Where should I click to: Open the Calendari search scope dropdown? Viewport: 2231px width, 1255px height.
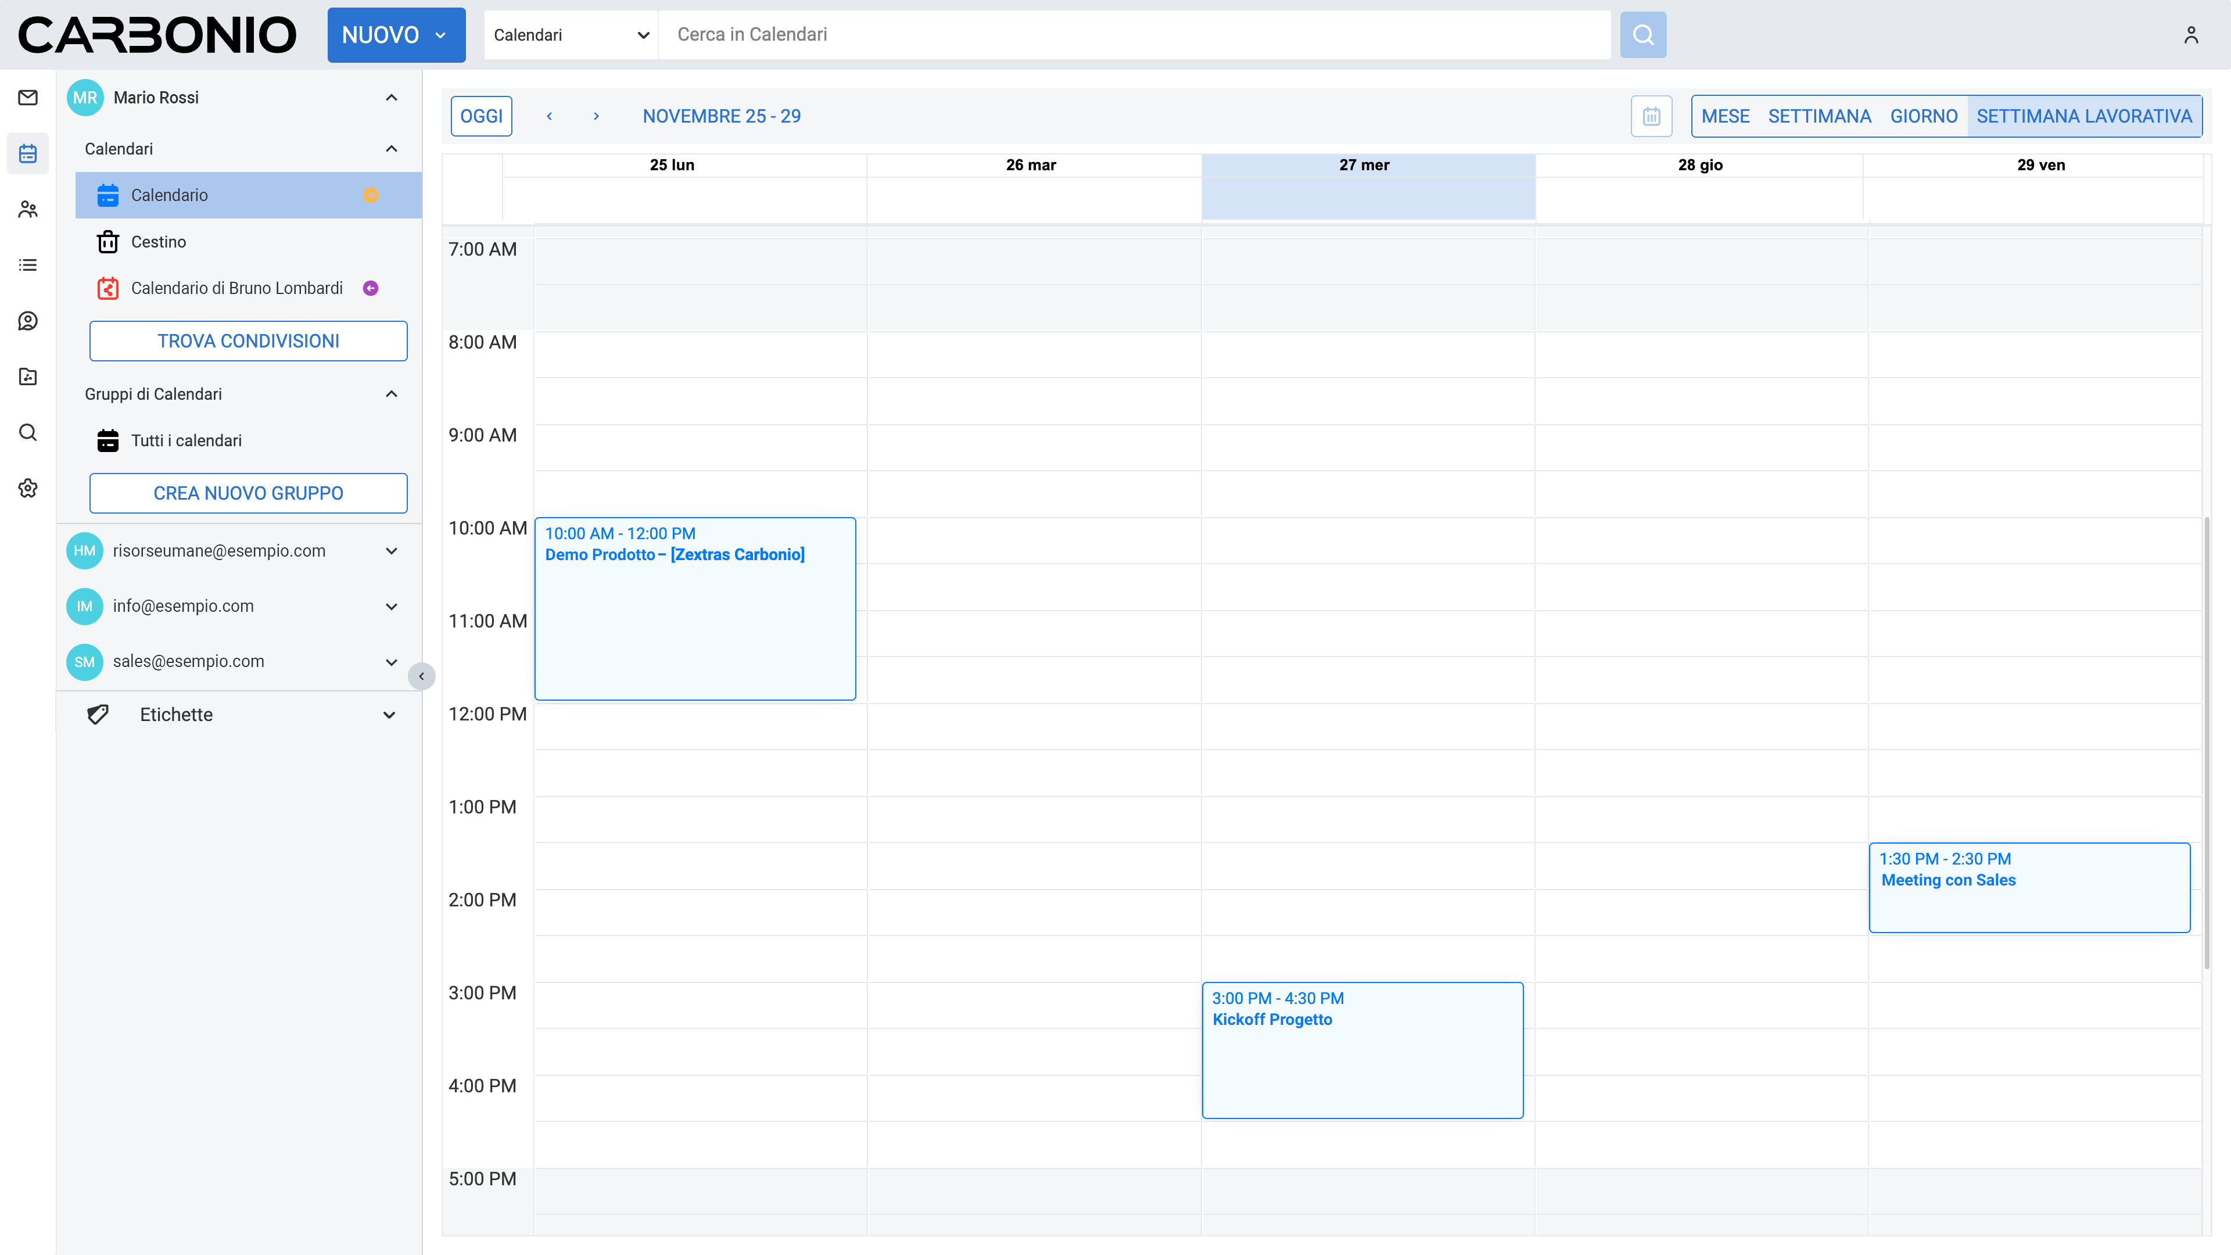click(571, 35)
